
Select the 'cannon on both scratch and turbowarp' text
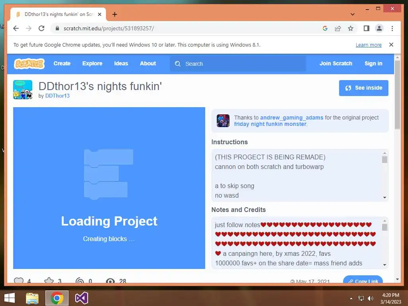pyautogui.click(x=269, y=167)
